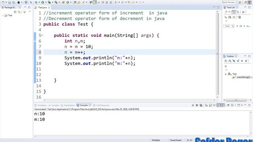Click the 'Smart Insert' status bar entry
Viewport: 253px width, 142px height.
[x=176, y=140]
